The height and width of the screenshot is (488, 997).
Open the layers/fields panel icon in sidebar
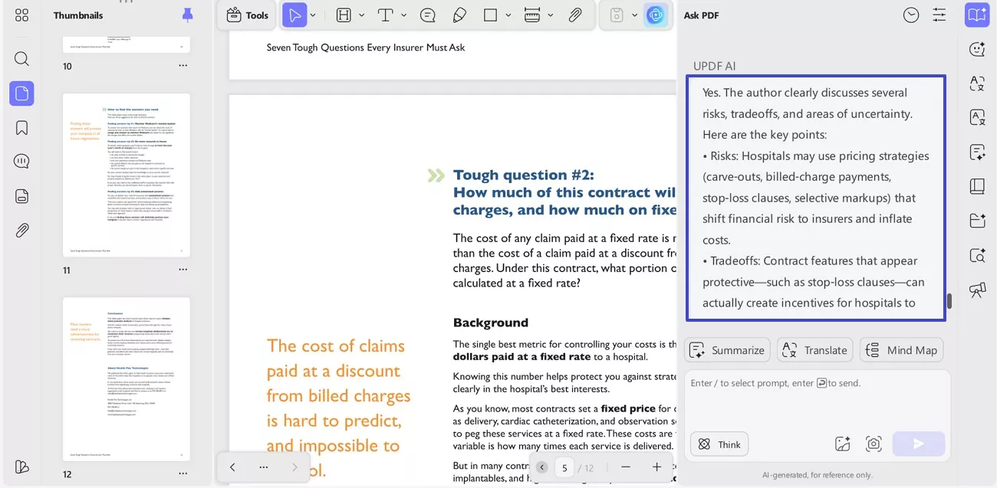point(21,196)
